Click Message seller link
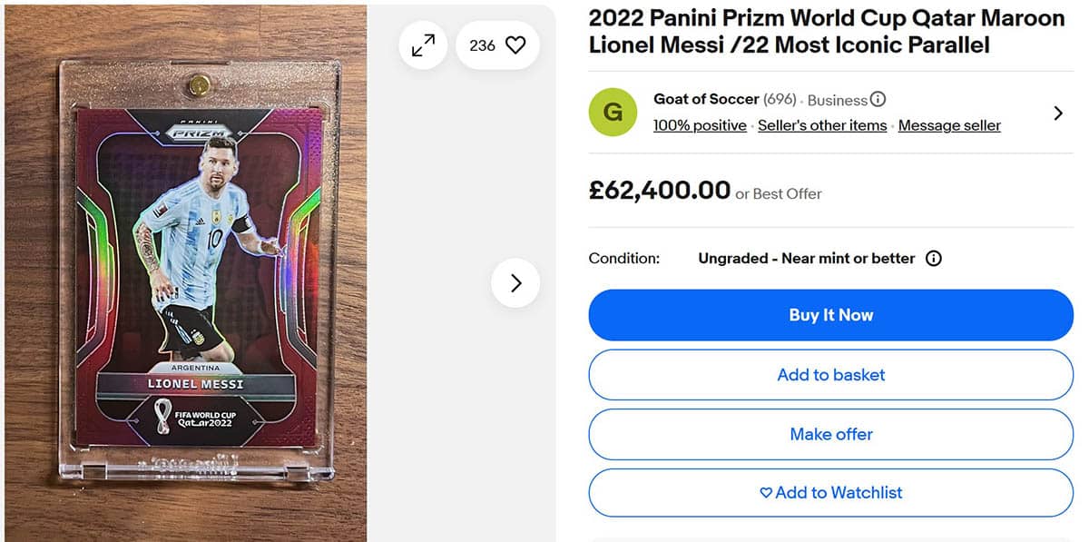Screen dimensions: 1089x542 point(949,126)
